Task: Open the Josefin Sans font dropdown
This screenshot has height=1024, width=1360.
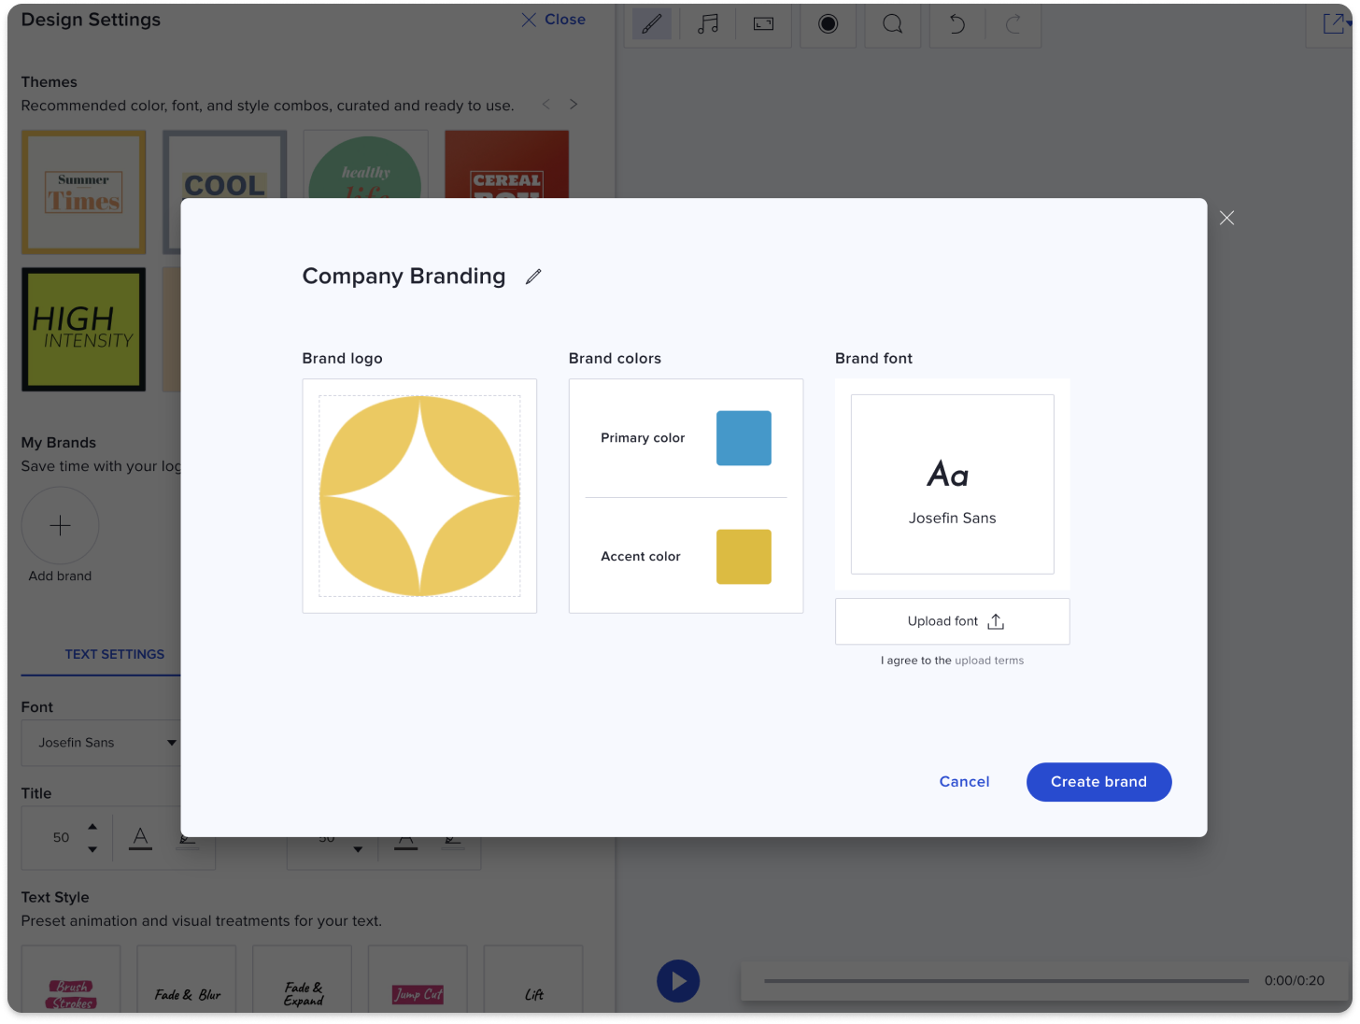Action: [101, 743]
